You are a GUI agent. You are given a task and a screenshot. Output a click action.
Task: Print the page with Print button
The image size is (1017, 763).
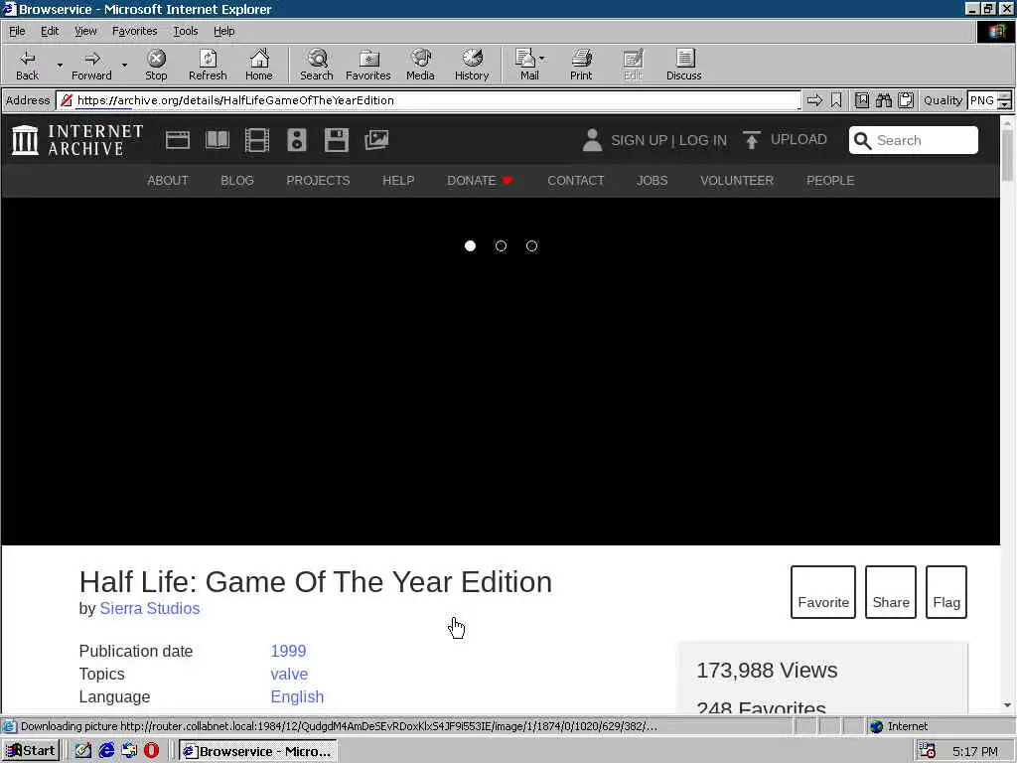[x=581, y=65]
